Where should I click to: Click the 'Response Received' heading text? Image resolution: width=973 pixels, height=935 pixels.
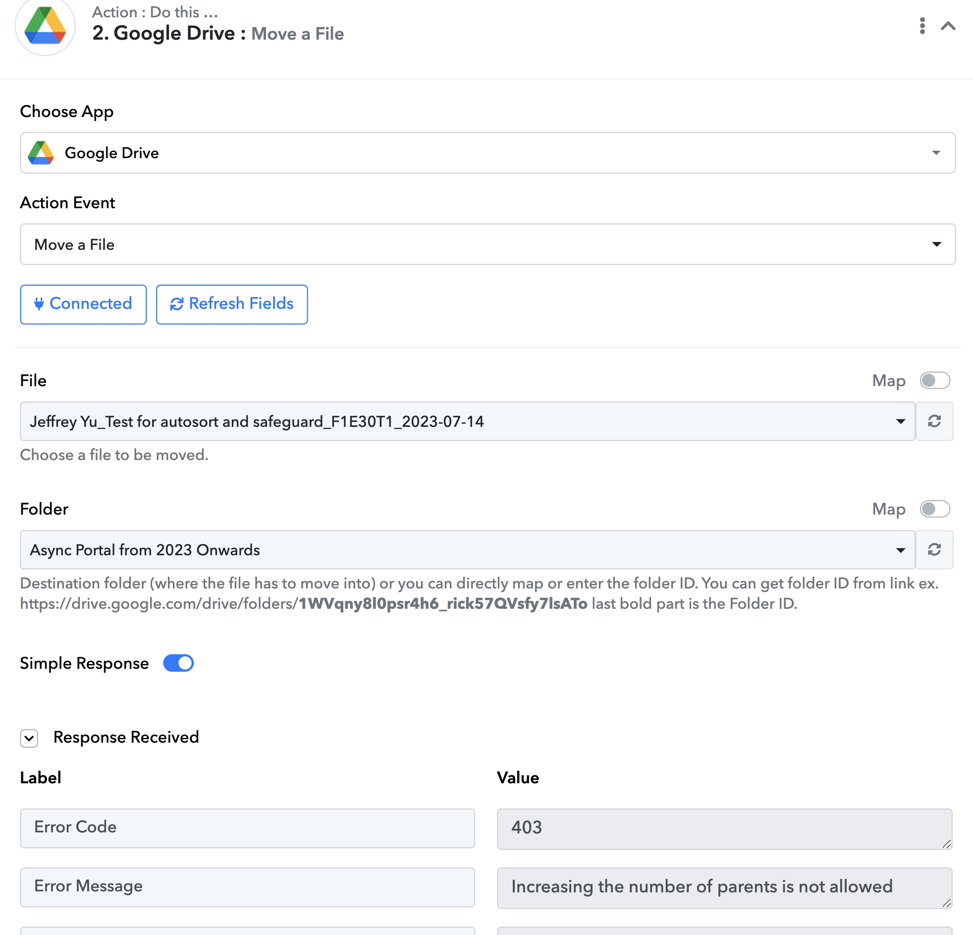coord(126,737)
